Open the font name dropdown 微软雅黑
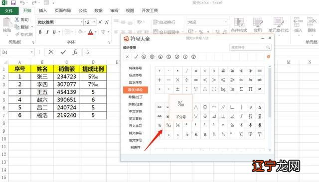This screenshot has height=182, width=319. coord(81,22)
